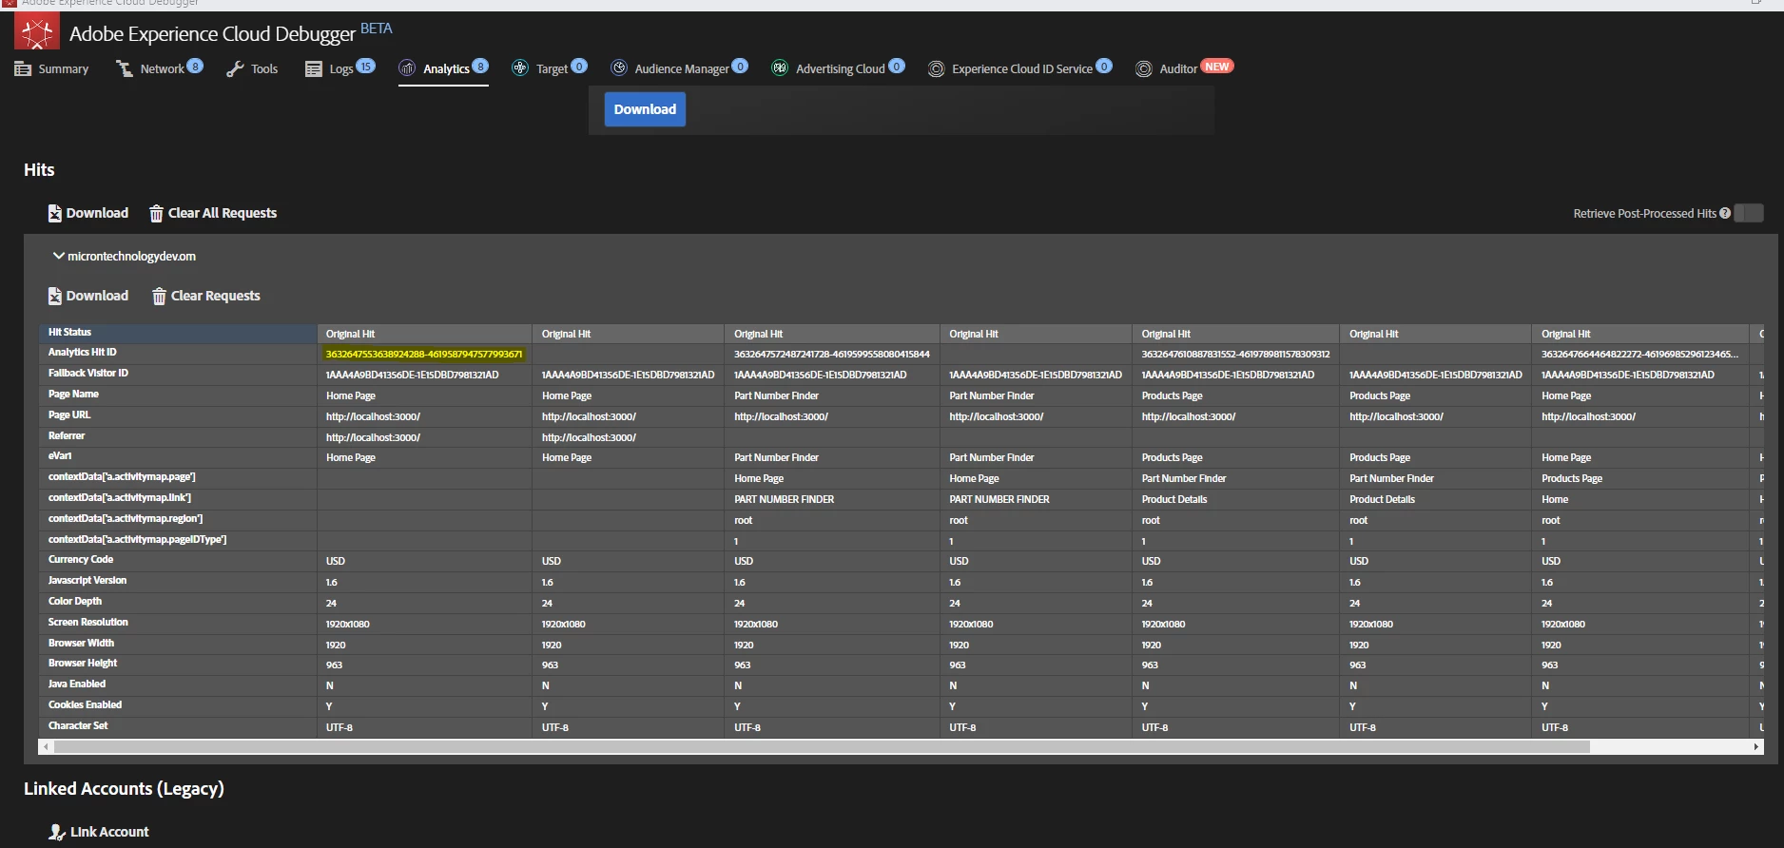This screenshot has width=1784, height=848.
Task: Click the Character Set row label
Action: (x=78, y=725)
